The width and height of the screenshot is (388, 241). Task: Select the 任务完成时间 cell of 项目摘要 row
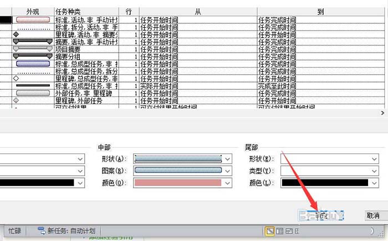point(321,49)
